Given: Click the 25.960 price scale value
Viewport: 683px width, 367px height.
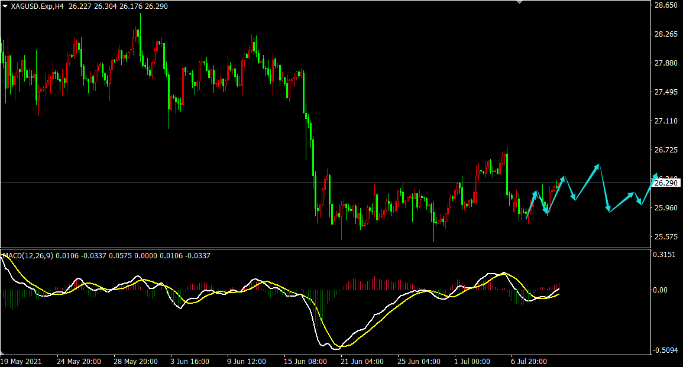Looking at the screenshot, I should [666, 207].
